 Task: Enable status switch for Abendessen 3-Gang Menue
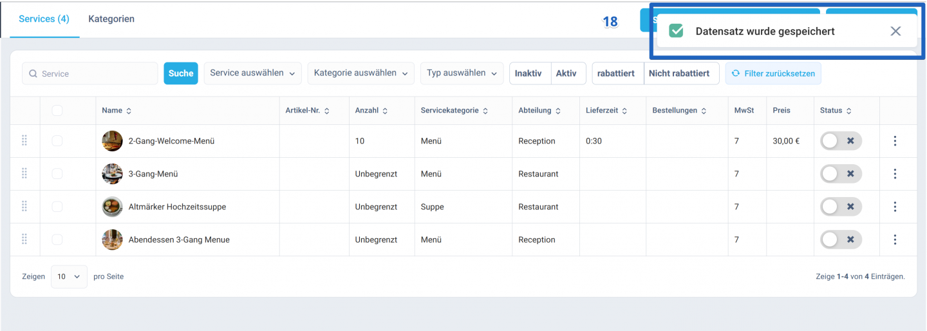click(x=841, y=240)
